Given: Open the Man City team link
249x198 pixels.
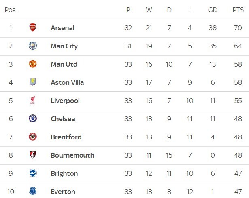Looking at the screenshot, I should coord(64,46).
